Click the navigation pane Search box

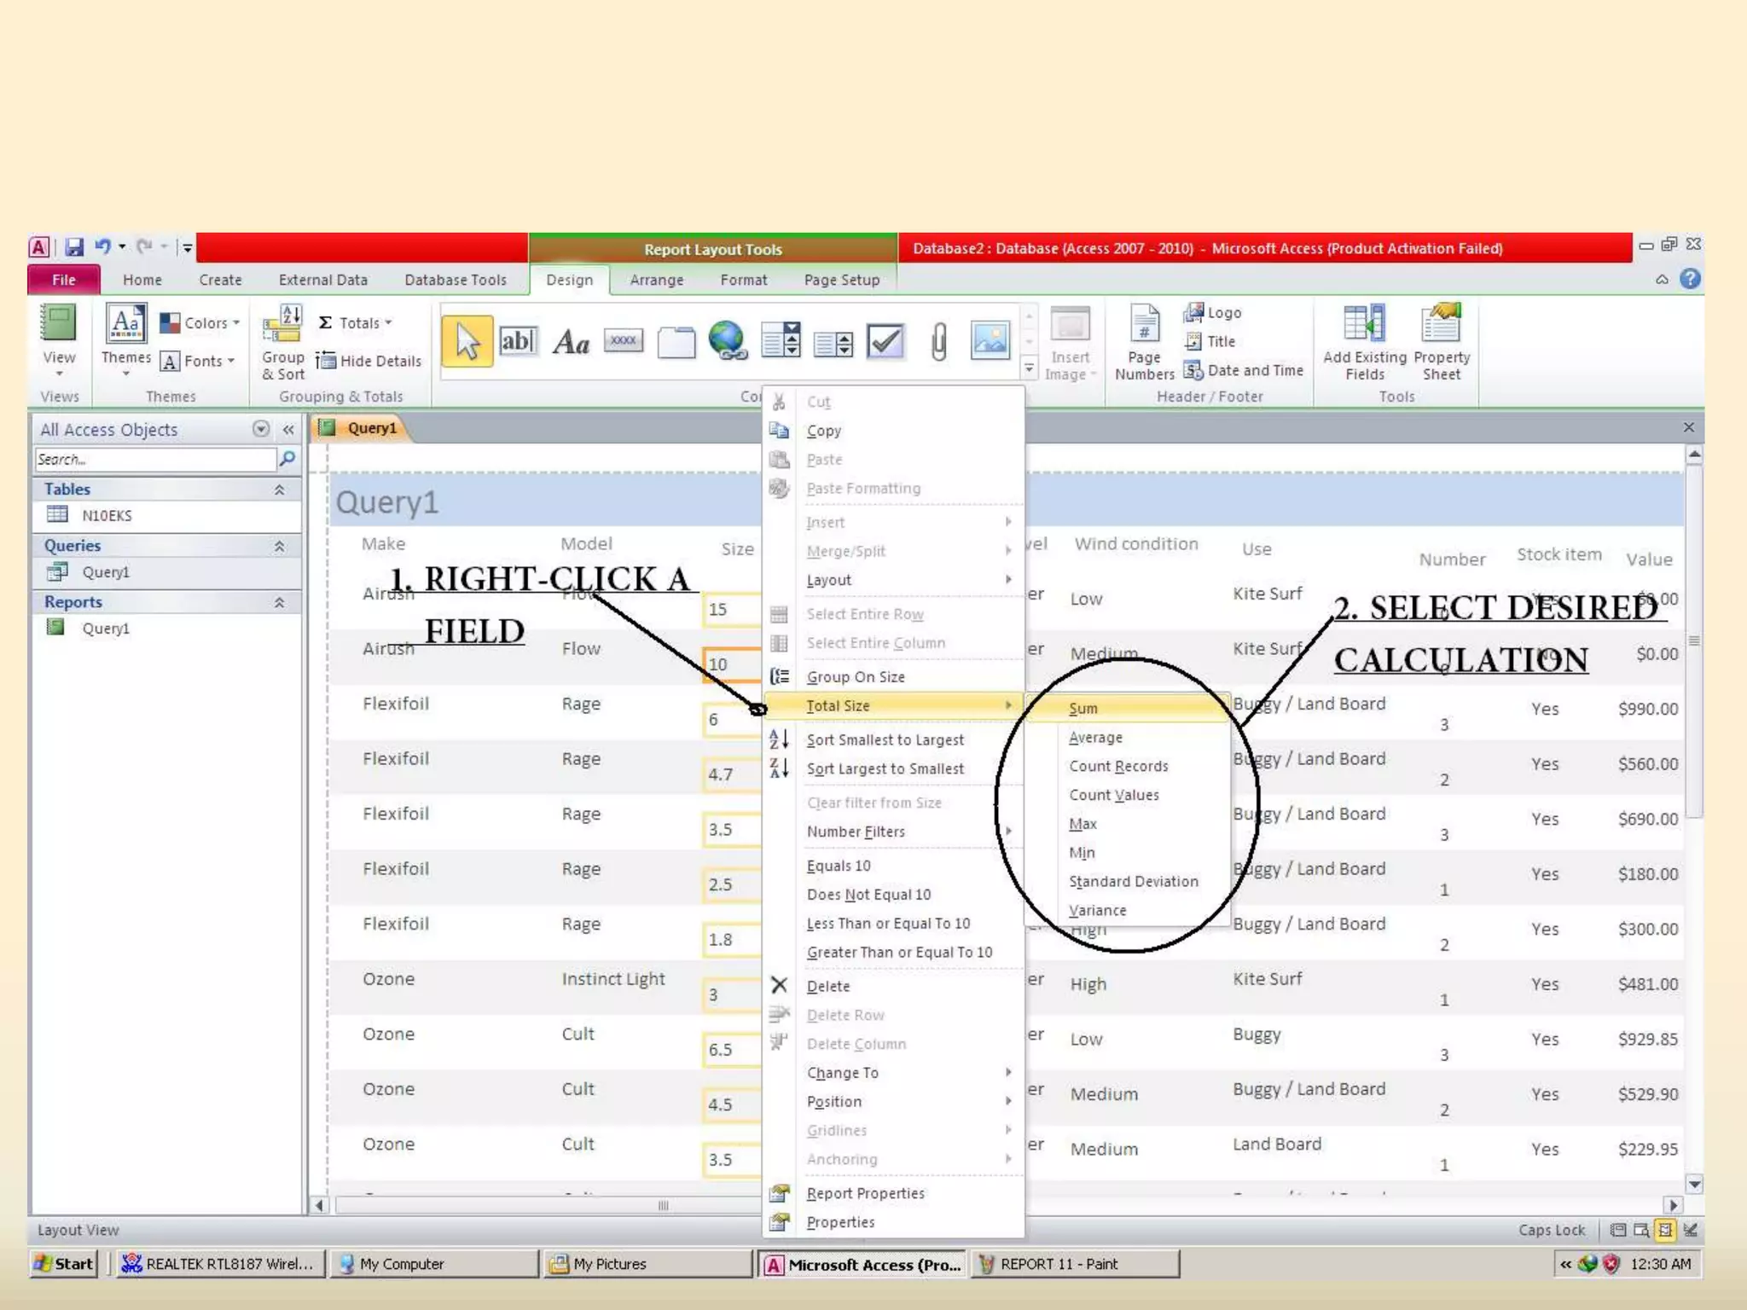point(155,460)
